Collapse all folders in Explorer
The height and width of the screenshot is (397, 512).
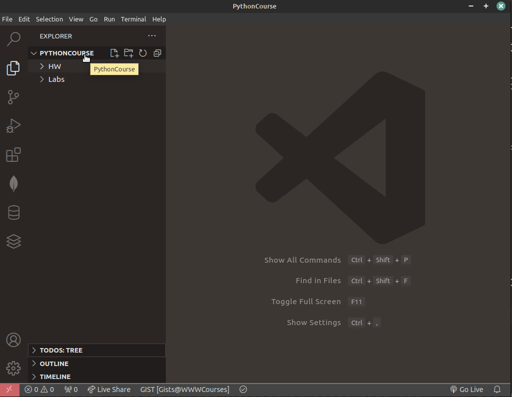(157, 53)
